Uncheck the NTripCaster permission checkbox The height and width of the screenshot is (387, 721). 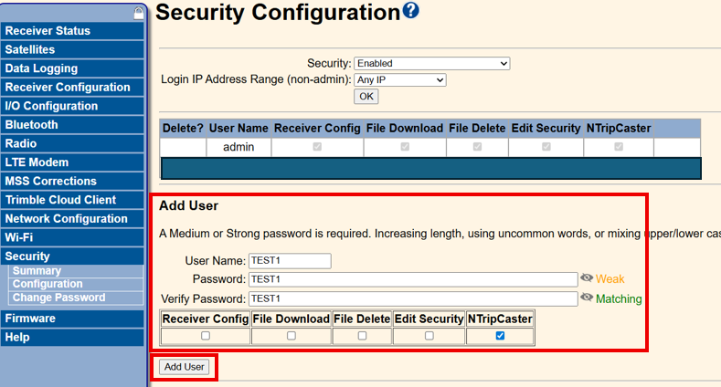[x=500, y=336]
